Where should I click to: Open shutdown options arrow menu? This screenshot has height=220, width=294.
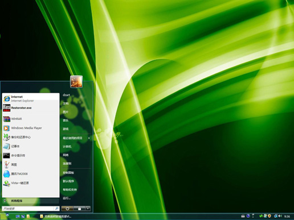[88, 209]
